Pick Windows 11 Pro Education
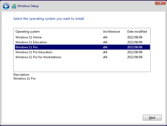The width and height of the screenshot is (167, 126). 82,52
